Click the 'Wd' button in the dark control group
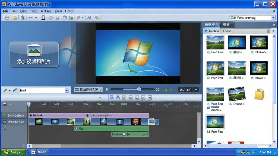The image size is (278, 156). pyautogui.click(x=182, y=90)
